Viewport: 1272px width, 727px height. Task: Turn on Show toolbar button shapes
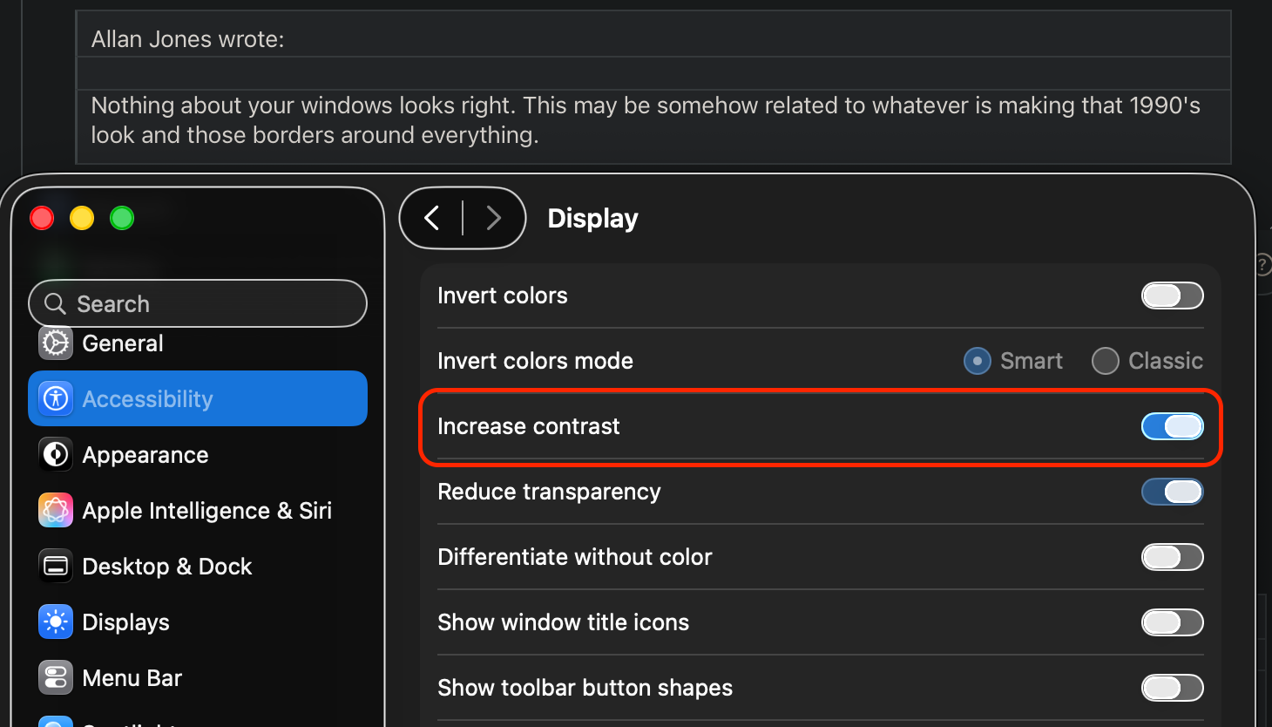(x=1172, y=688)
